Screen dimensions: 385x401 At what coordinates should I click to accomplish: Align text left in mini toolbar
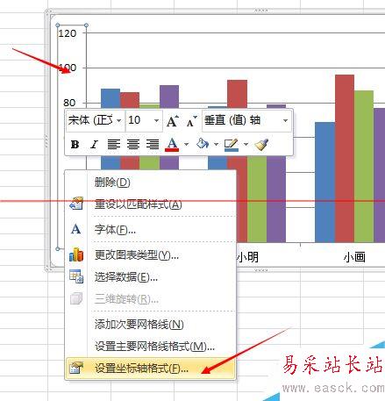click(114, 144)
